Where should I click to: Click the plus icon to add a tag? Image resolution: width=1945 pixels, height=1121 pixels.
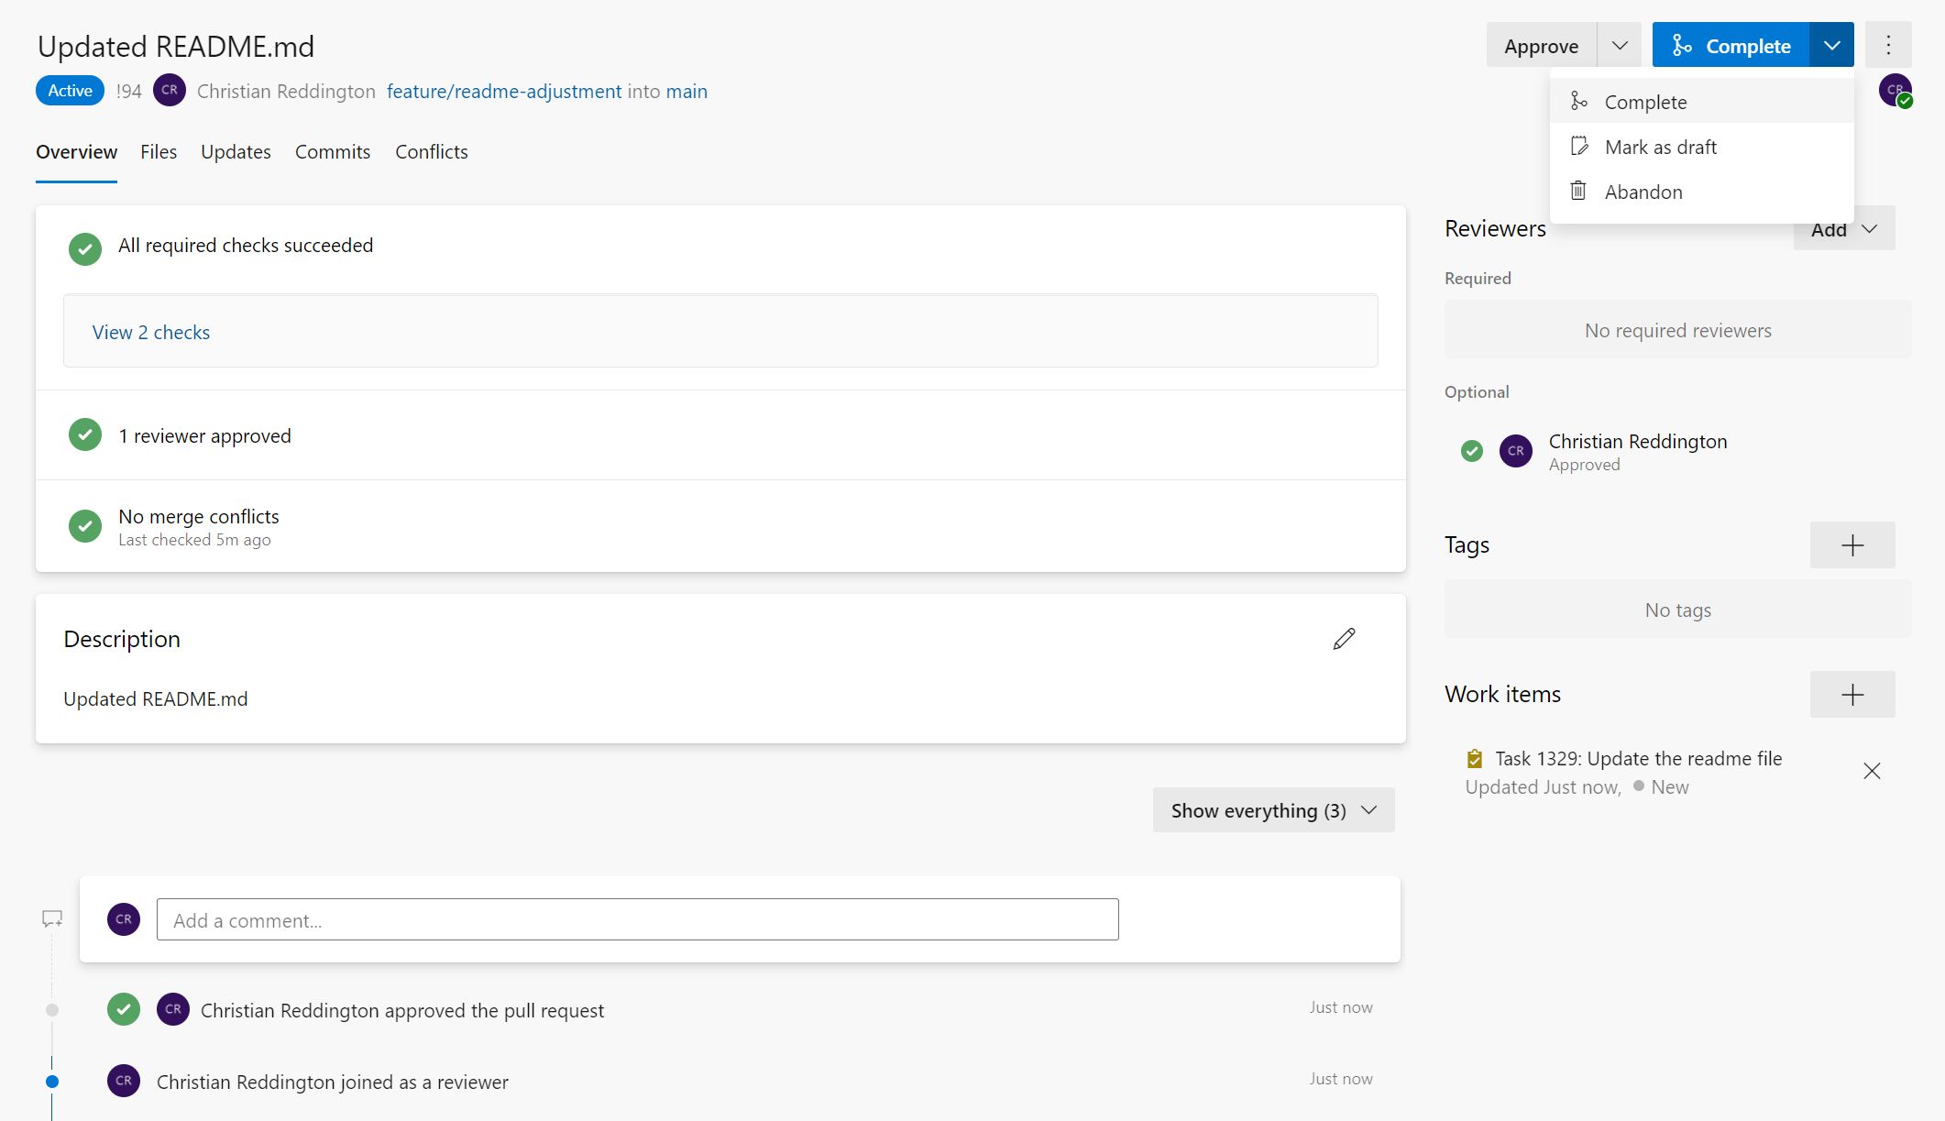[x=1852, y=544]
